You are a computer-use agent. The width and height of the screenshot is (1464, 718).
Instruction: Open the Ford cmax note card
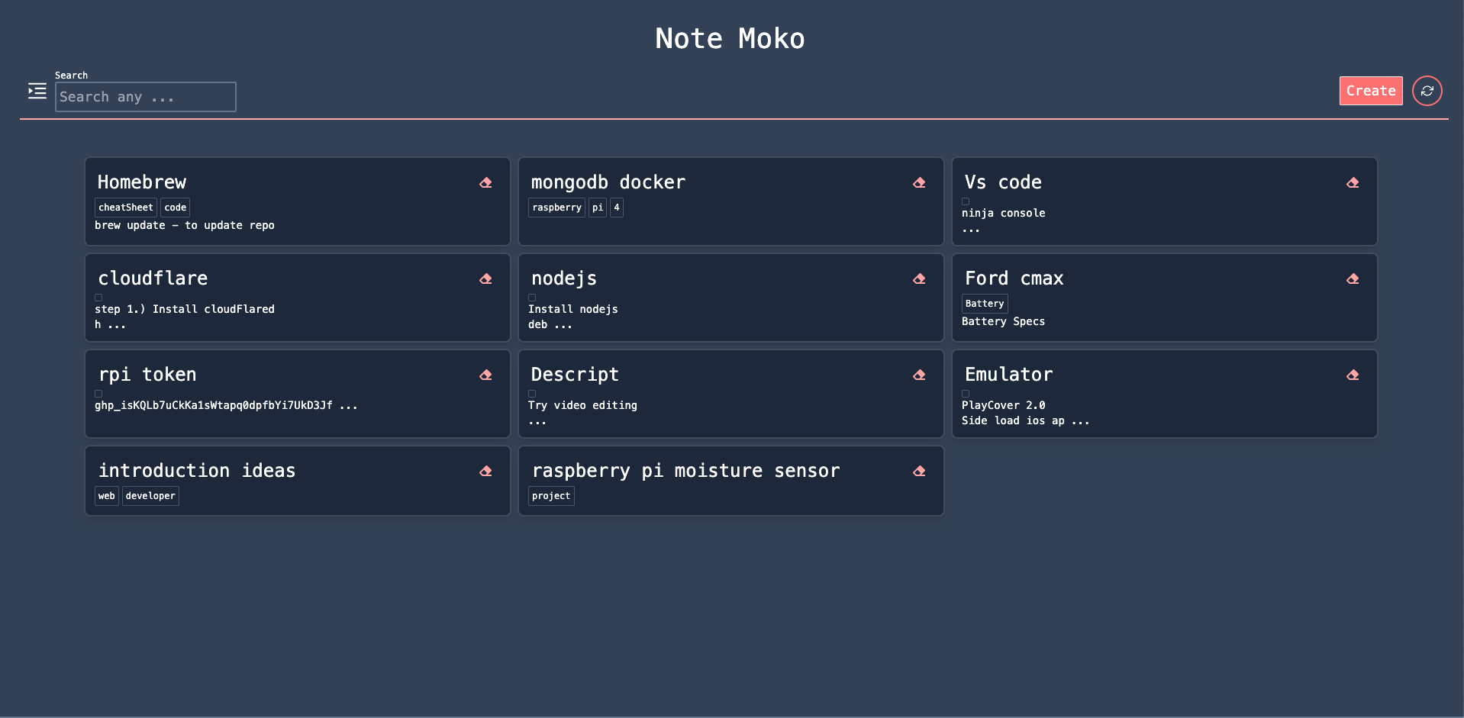pos(1014,279)
